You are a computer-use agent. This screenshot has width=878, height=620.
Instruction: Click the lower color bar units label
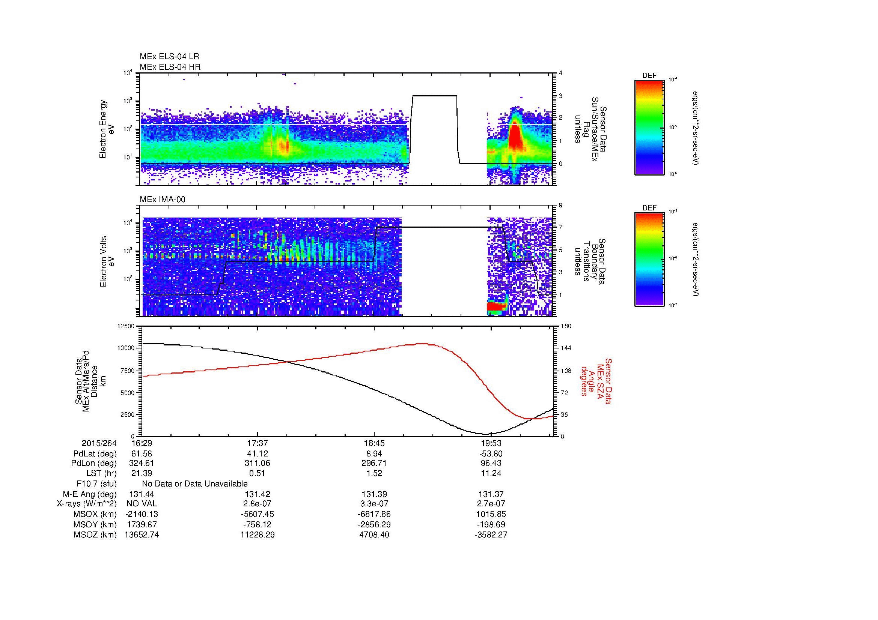point(696,260)
